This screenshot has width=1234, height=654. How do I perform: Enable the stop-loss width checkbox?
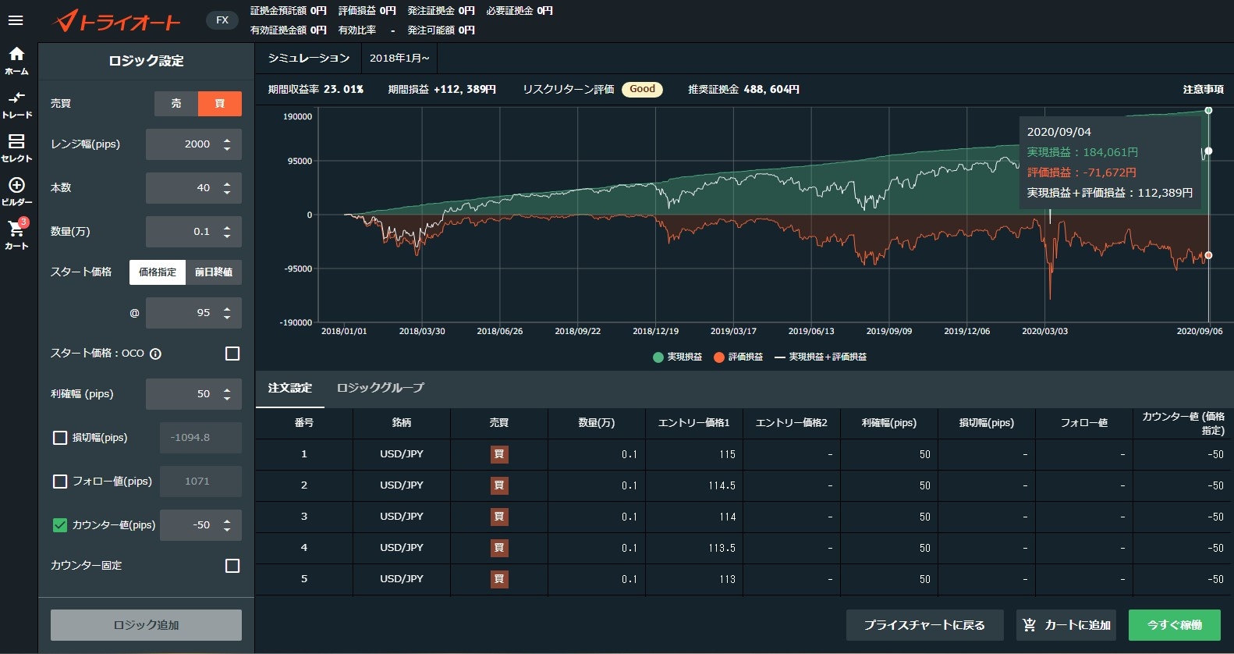60,438
